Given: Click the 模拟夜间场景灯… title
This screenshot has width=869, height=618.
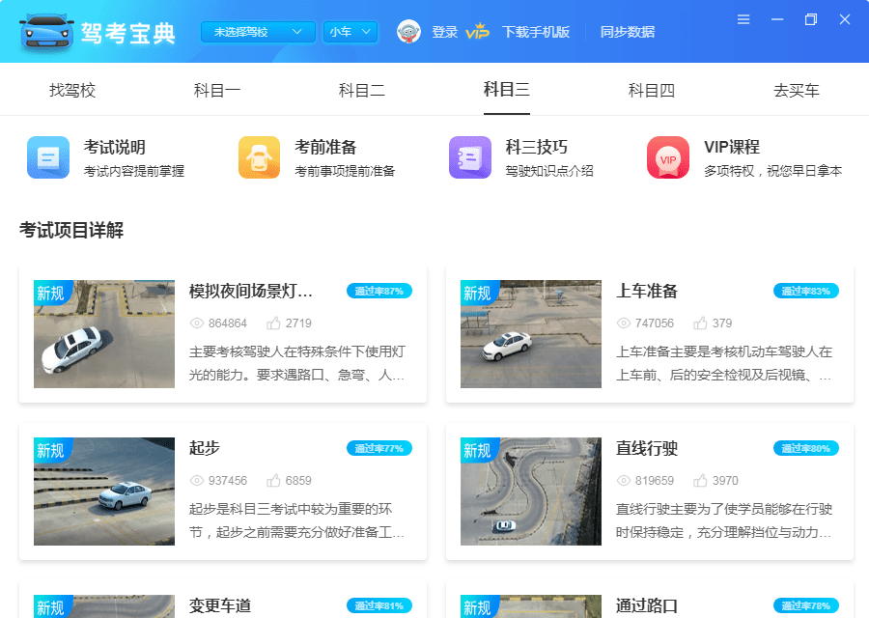Looking at the screenshot, I should point(250,291).
